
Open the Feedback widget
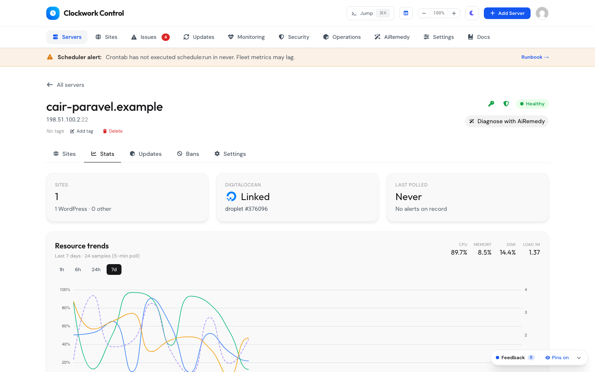515,358
